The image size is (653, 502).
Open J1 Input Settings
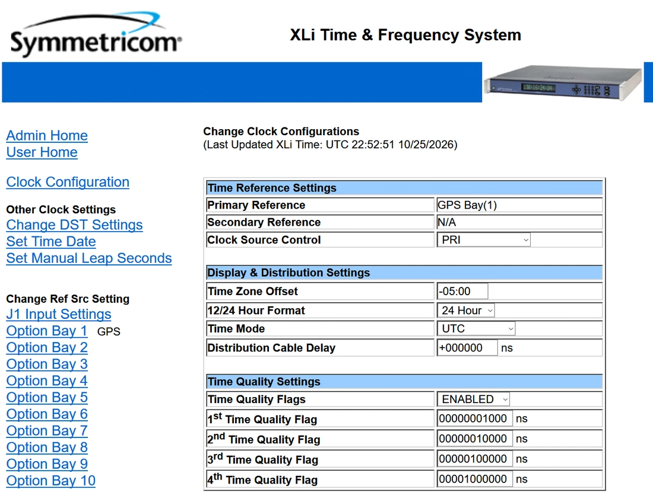click(59, 315)
